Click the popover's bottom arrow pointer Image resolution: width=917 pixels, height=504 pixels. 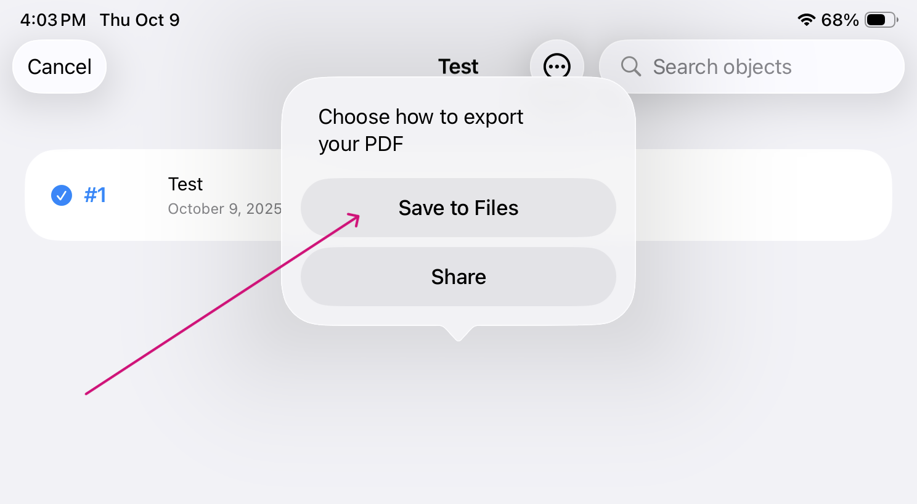[x=458, y=333]
